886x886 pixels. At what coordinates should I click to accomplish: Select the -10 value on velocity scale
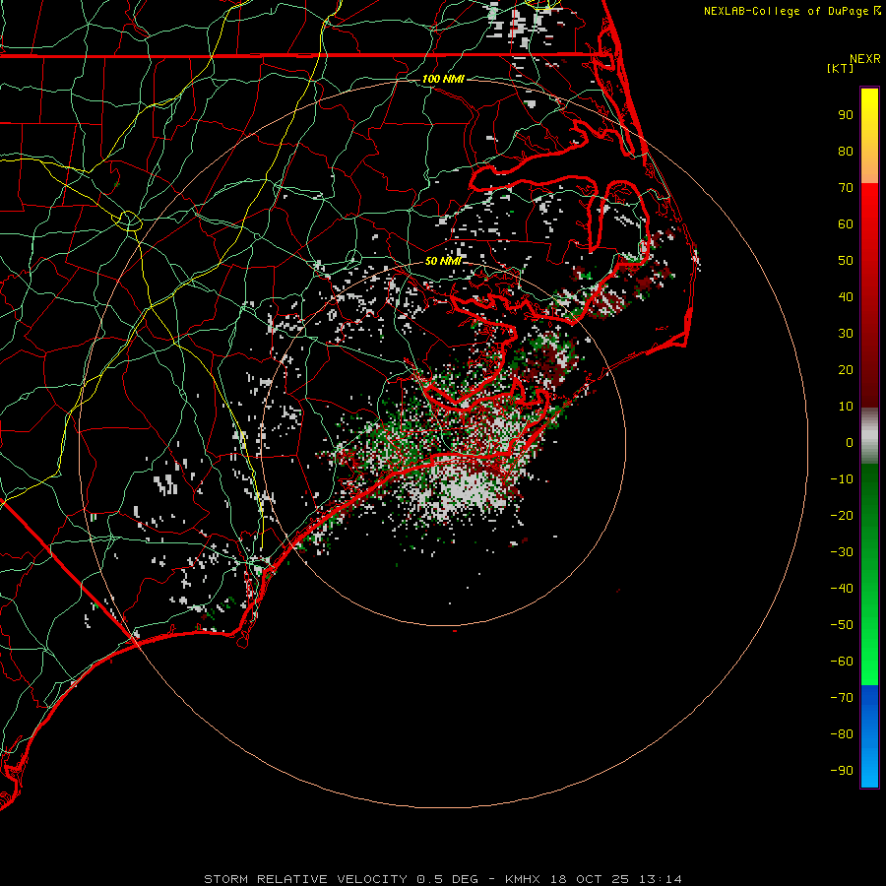pos(842,479)
